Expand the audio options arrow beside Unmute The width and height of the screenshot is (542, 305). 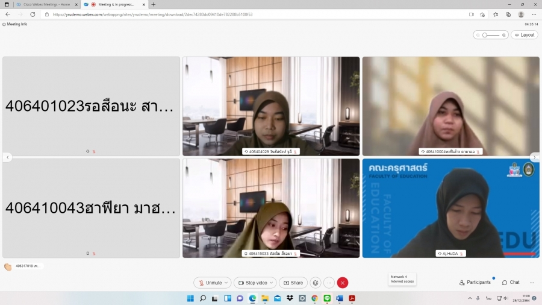pos(226,283)
